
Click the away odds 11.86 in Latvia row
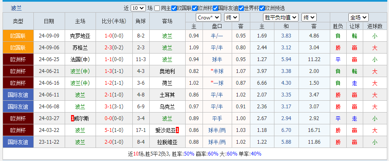[x=314, y=142]
